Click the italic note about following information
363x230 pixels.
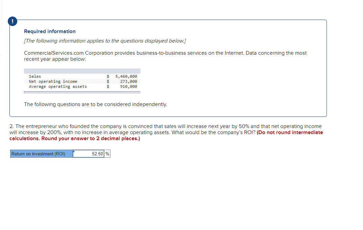(x=105, y=41)
